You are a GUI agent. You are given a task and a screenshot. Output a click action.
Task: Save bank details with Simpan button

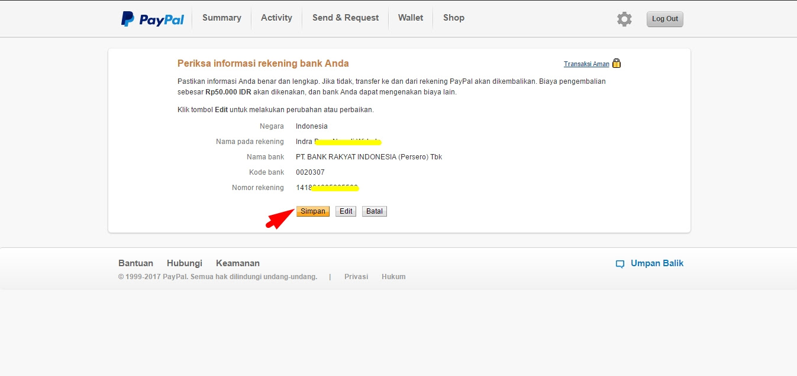pyautogui.click(x=313, y=211)
